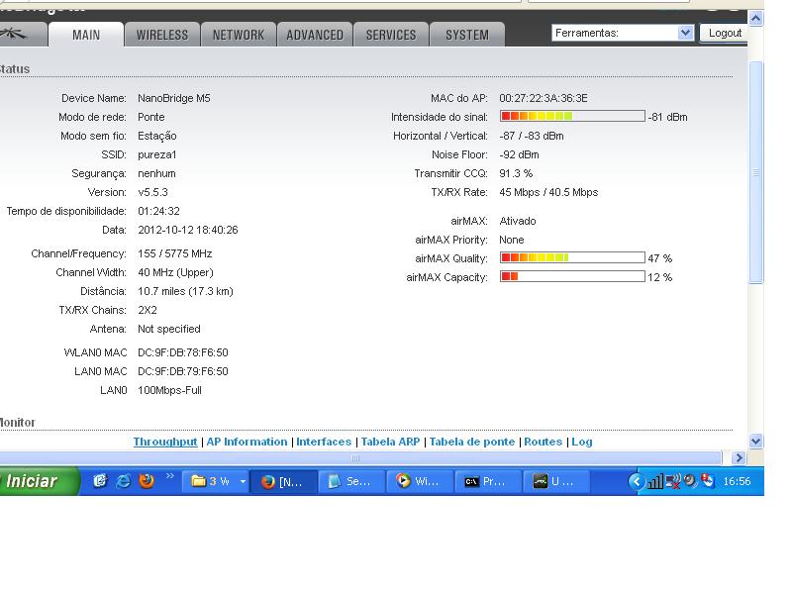This screenshot has height=594, width=792.
Task: Select the frequency value 155 / 5775 MHz
Action: (175, 253)
